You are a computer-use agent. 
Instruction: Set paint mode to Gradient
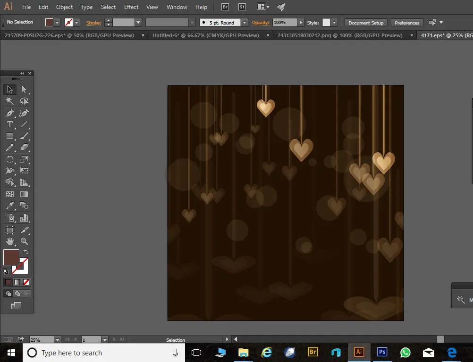click(17, 282)
